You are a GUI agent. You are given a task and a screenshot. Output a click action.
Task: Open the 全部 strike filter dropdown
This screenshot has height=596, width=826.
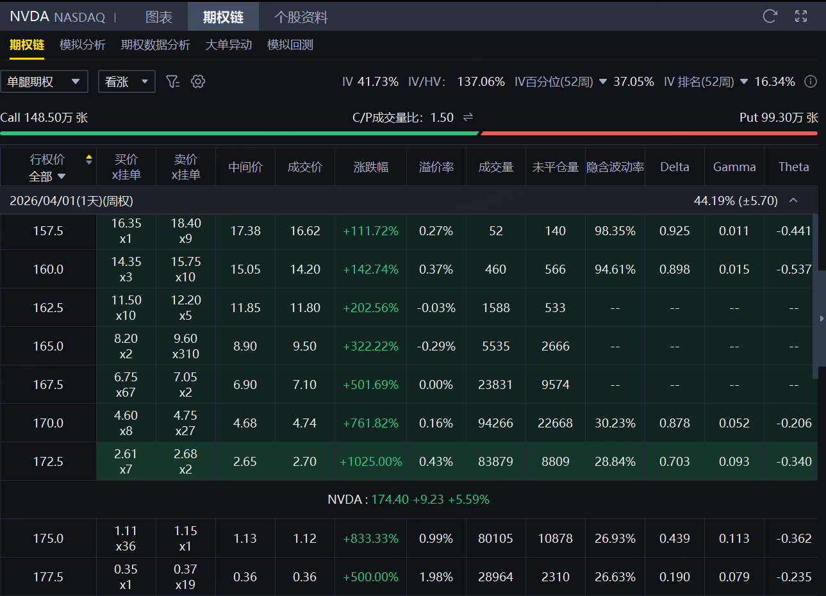coord(47,176)
